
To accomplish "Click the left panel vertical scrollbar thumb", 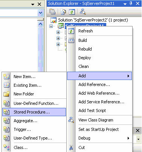I will (40, 49).
